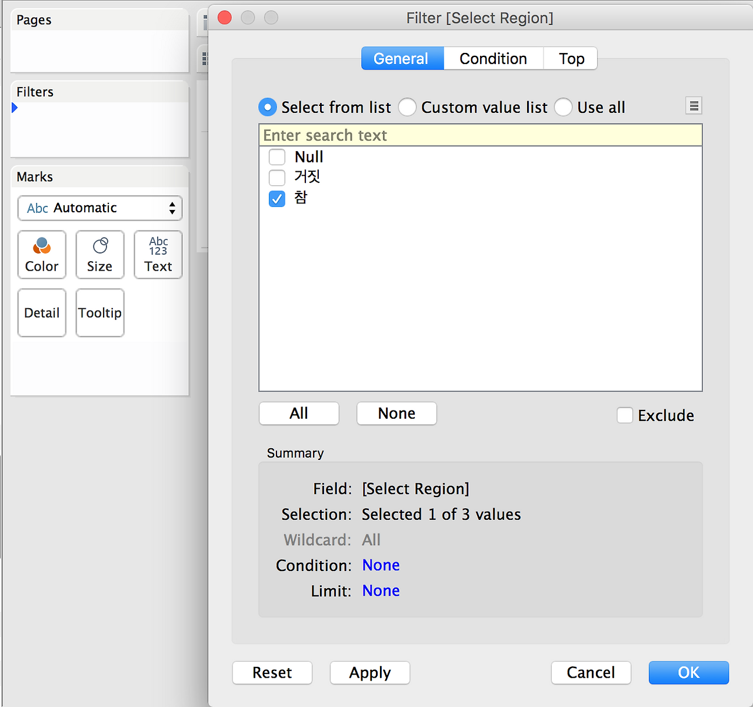Open the Limit 'None' link in Summary
The height and width of the screenshot is (707, 753).
381,591
